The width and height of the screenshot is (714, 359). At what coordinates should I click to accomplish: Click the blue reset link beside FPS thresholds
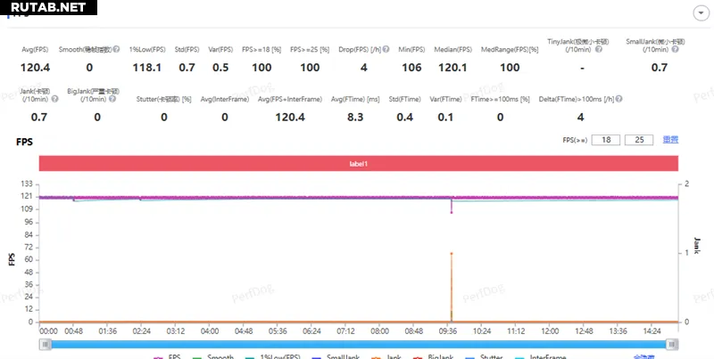click(x=670, y=140)
